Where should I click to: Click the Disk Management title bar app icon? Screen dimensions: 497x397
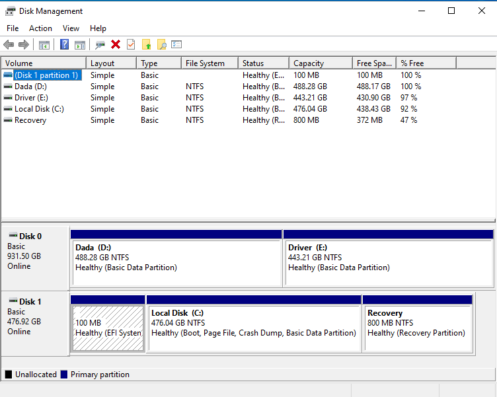pyautogui.click(x=10, y=11)
